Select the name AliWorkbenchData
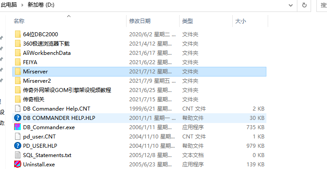 coord(47,53)
